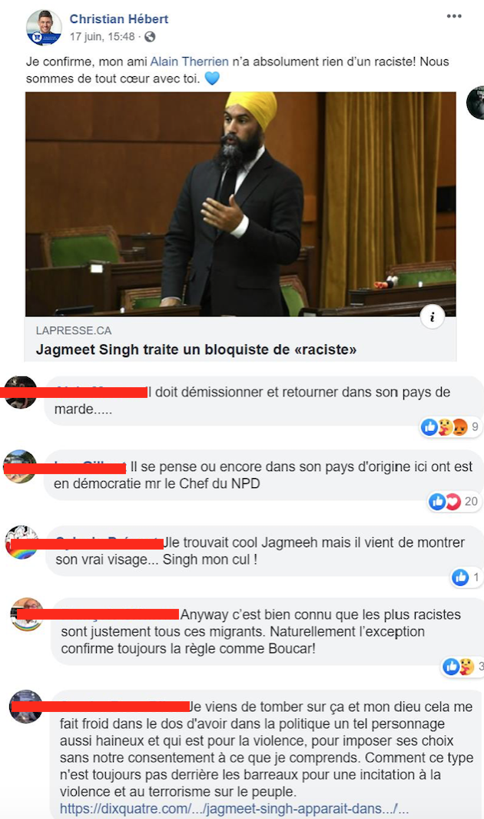Click the Jagmeet Singh article photo
The width and height of the screenshot is (484, 819).
pos(240,204)
